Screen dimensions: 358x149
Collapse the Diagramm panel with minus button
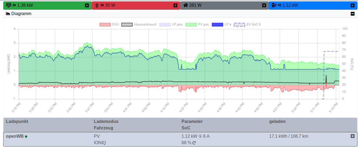point(352,14)
